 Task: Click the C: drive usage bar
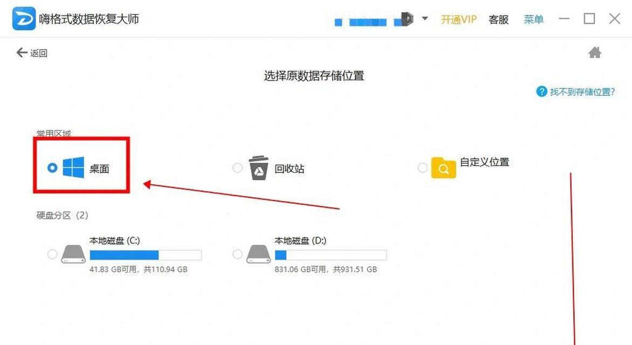(146, 255)
